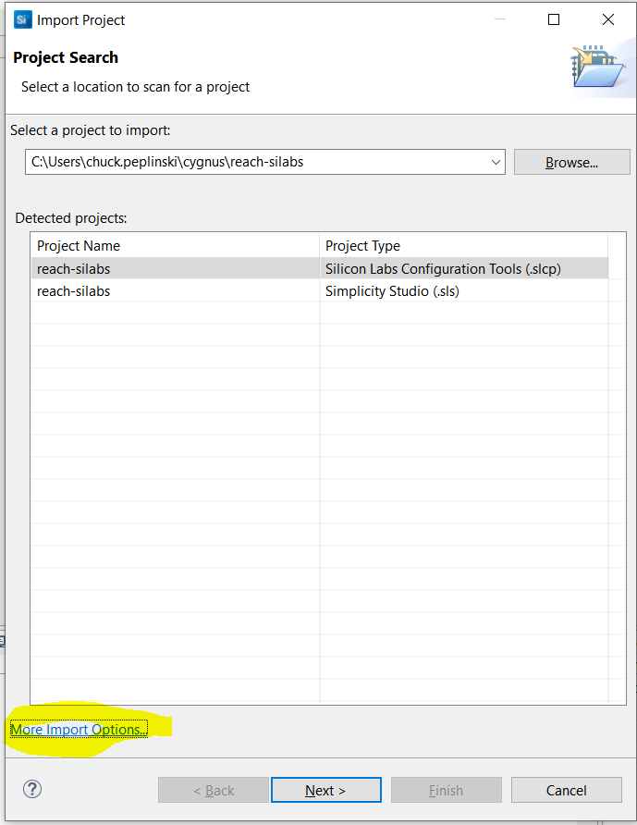Viewport: 637px width, 825px height.
Task: Close the Import Project dialog
Action: pyautogui.click(x=608, y=19)
